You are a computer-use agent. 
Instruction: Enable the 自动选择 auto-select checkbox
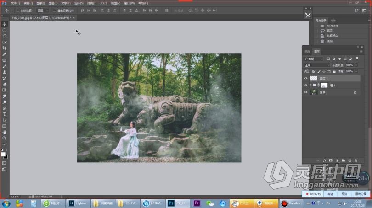(17, 11)
